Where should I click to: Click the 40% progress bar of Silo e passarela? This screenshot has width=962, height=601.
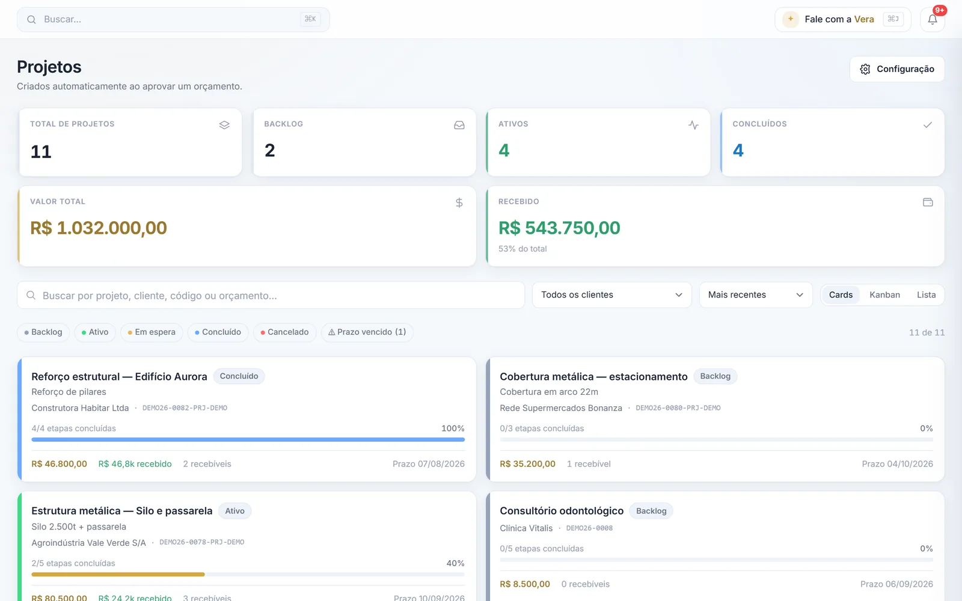point(248,575)
